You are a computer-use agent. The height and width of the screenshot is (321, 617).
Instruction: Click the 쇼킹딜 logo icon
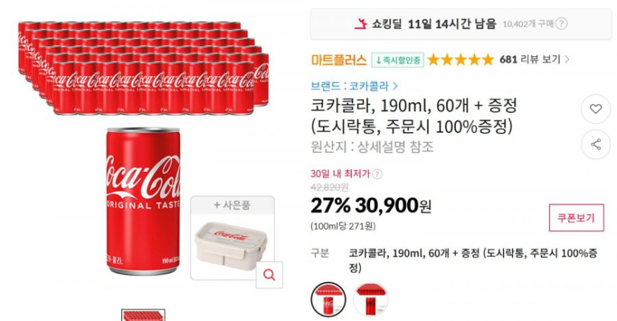(360, 24)
